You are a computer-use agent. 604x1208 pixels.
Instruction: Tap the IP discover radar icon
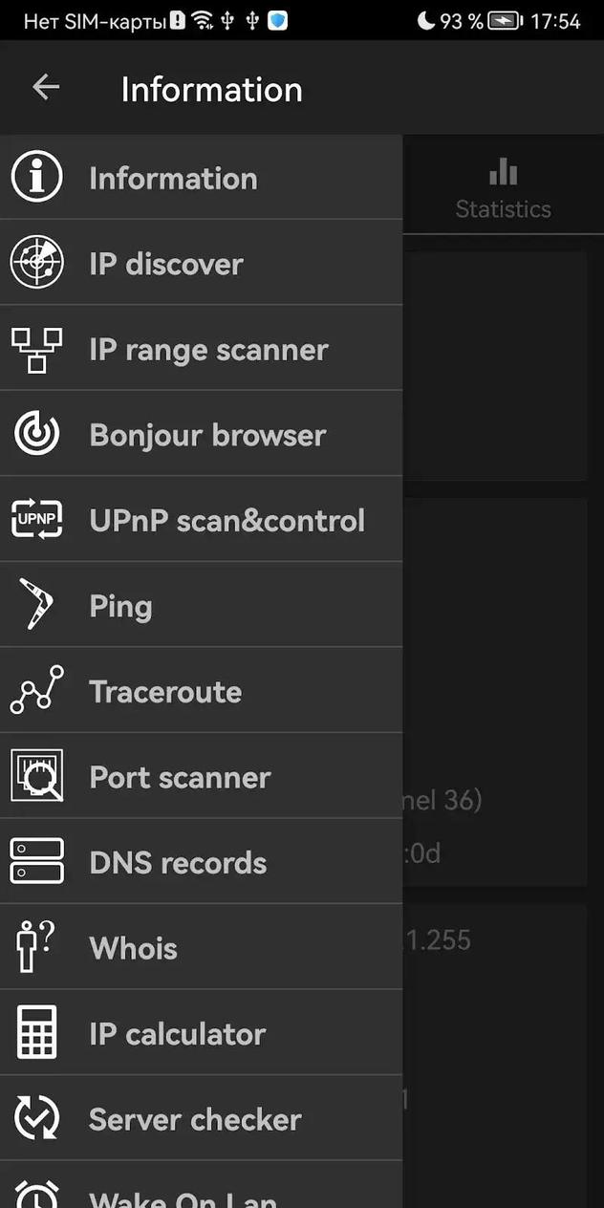pos(36,263)
